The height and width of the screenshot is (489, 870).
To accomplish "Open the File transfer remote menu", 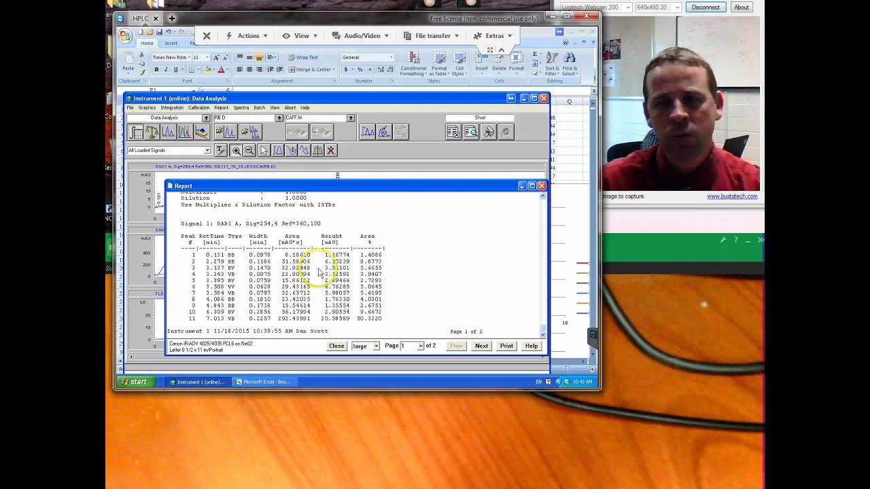I will (432, 36).
